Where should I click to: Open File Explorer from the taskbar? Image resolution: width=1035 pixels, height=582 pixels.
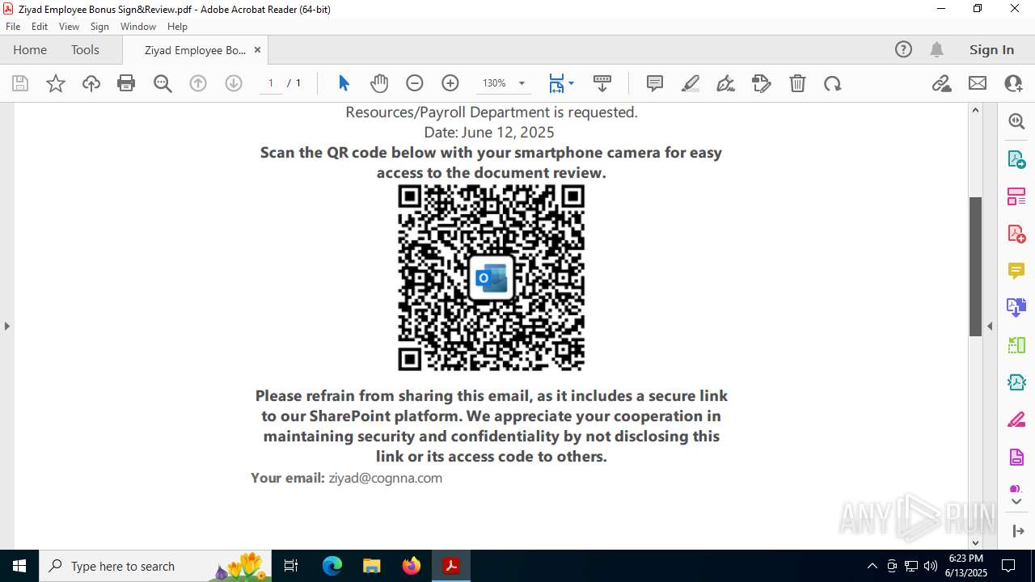pos(371,566)
